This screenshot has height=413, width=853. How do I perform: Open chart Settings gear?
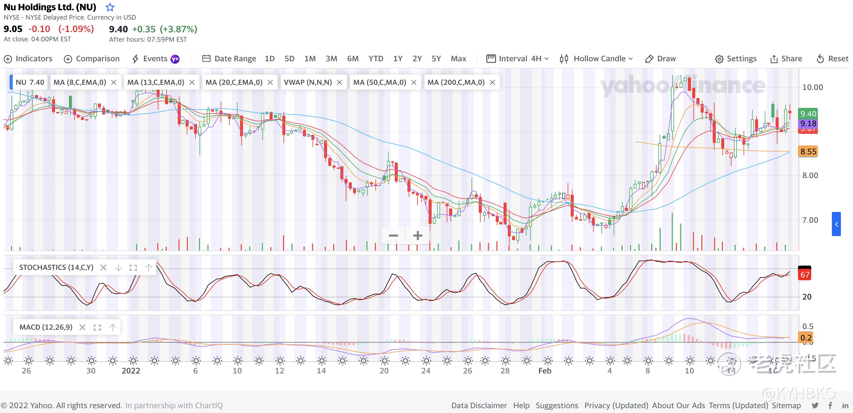click(x=736, y=59)
